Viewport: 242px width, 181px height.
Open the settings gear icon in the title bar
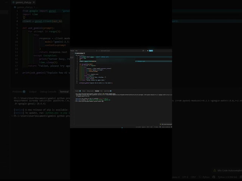tap(147, 51)
